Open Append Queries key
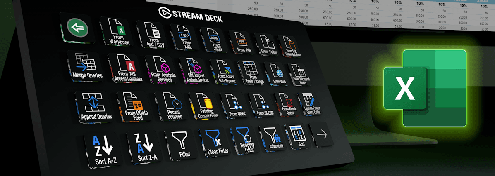Image resolution: width=495 pixels, height=176 pixels. [94, 107]
